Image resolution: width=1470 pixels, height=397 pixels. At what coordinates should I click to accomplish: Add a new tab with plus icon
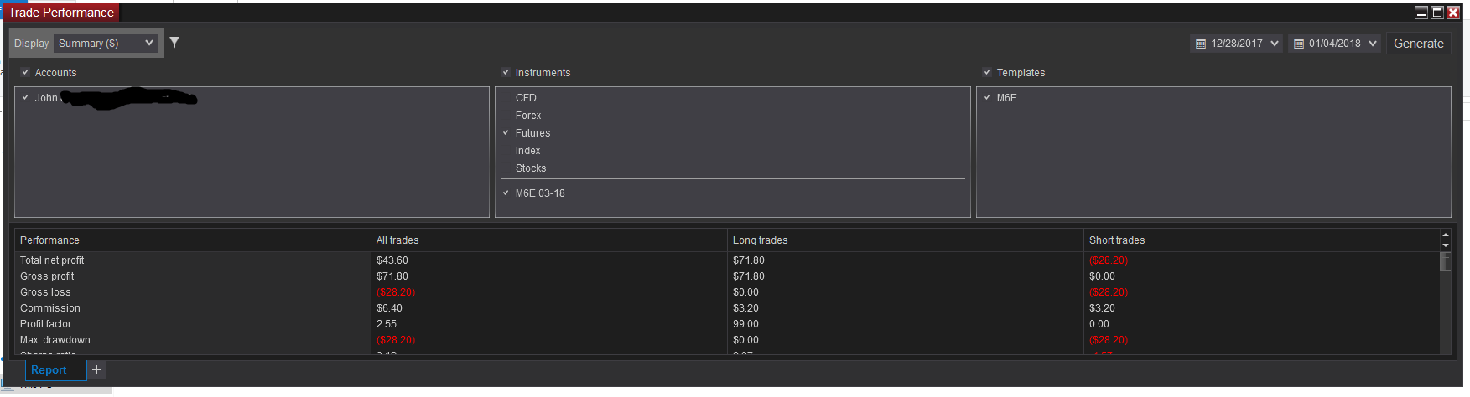[x=96, y=369]
